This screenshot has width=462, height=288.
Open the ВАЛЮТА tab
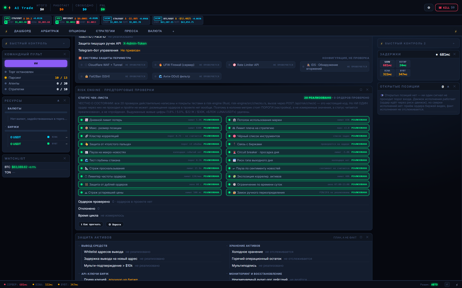tap(155, 31)
